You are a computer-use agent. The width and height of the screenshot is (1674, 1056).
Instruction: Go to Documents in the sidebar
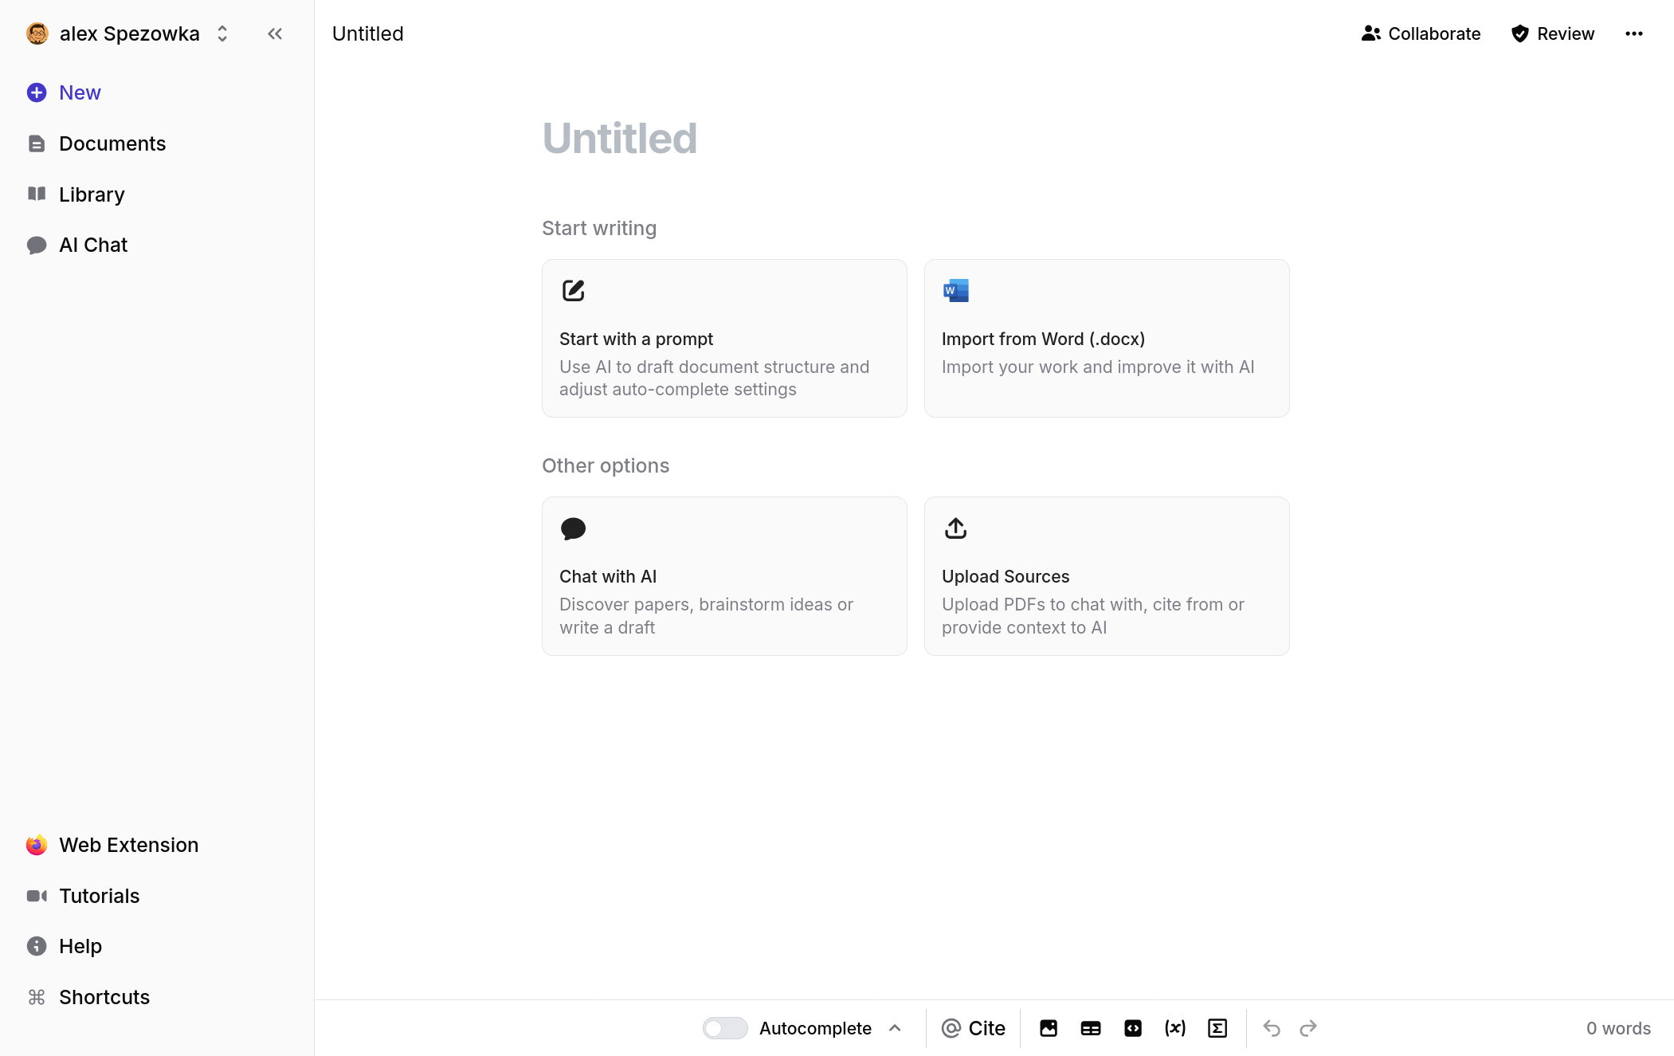point(112,143)
